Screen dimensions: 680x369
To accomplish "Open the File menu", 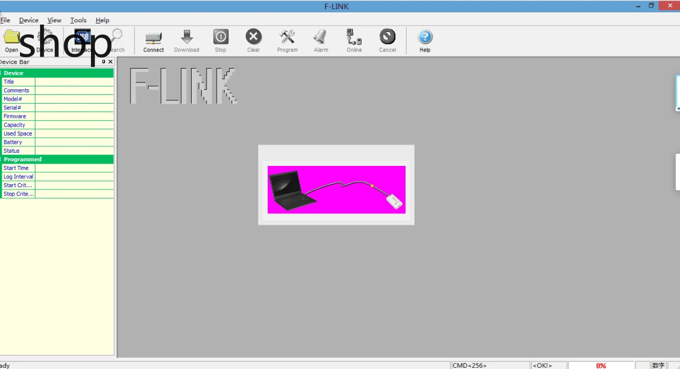I will (5, 21).
